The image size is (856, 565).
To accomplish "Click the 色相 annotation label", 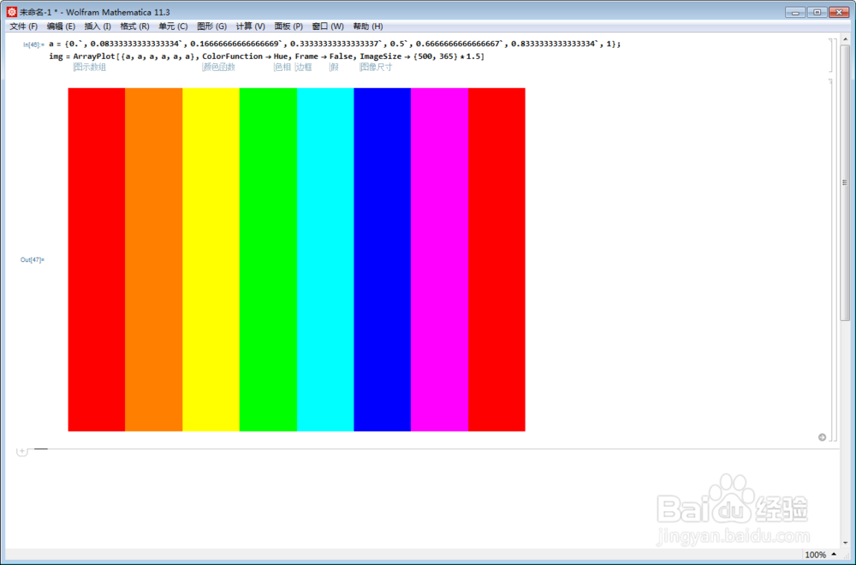I will [282, 67].
